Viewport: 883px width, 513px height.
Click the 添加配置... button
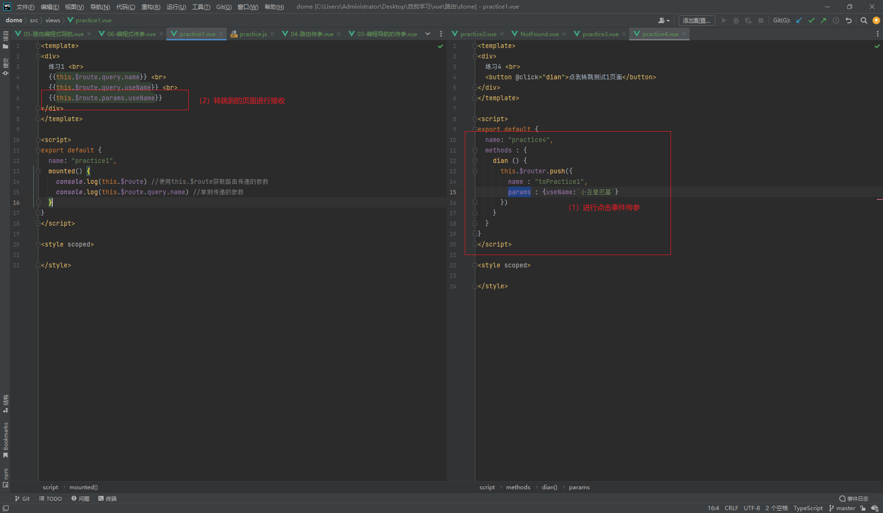point(696,20)
